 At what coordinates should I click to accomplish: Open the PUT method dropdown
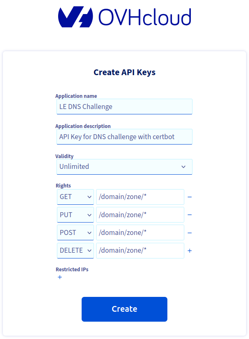pyautogui.click(x=75, y=215)
